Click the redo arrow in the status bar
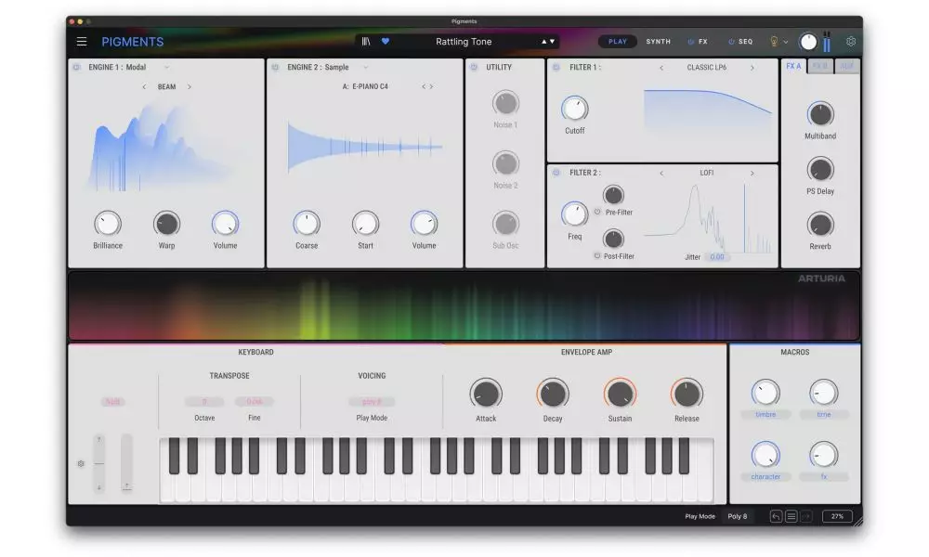The width and height of the screenshot is (929, 557). (806, 516)
